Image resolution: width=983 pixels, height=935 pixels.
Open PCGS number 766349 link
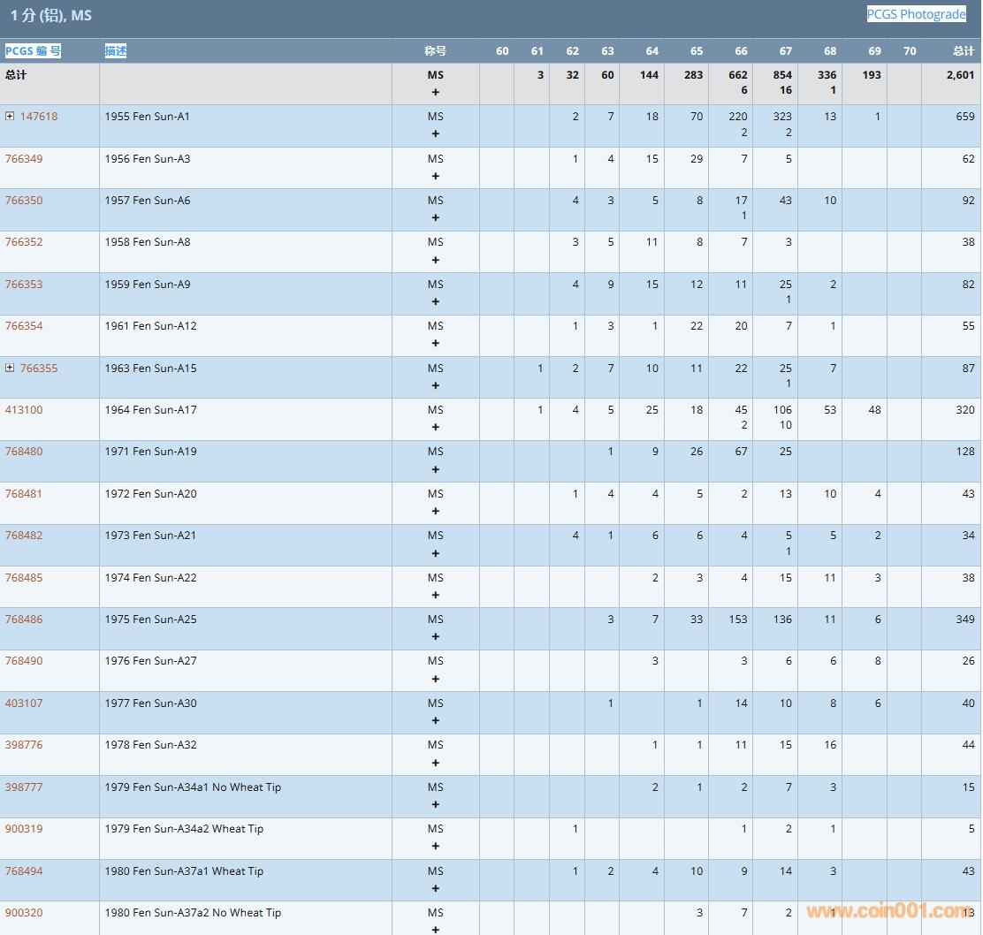point(24,159)
